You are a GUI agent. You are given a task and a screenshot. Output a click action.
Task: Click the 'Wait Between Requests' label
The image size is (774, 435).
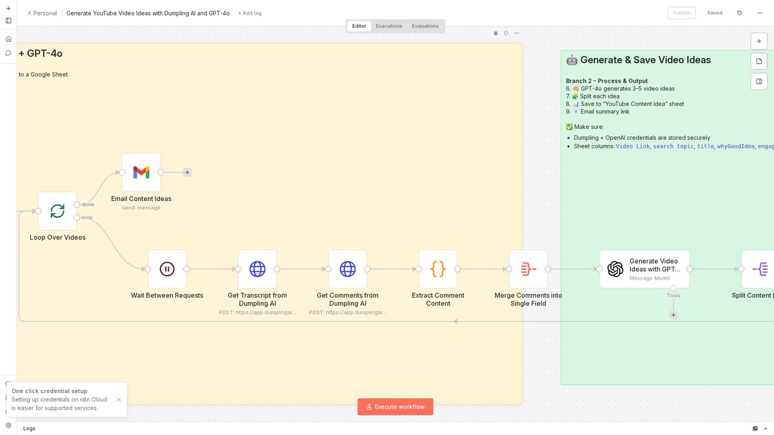coord(167,295)
